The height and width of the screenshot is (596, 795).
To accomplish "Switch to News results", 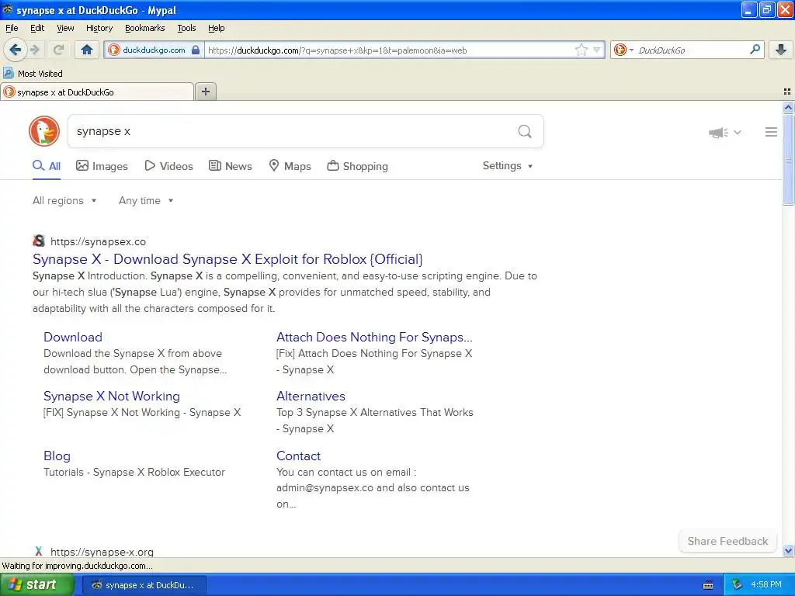I will pos(231,166).
